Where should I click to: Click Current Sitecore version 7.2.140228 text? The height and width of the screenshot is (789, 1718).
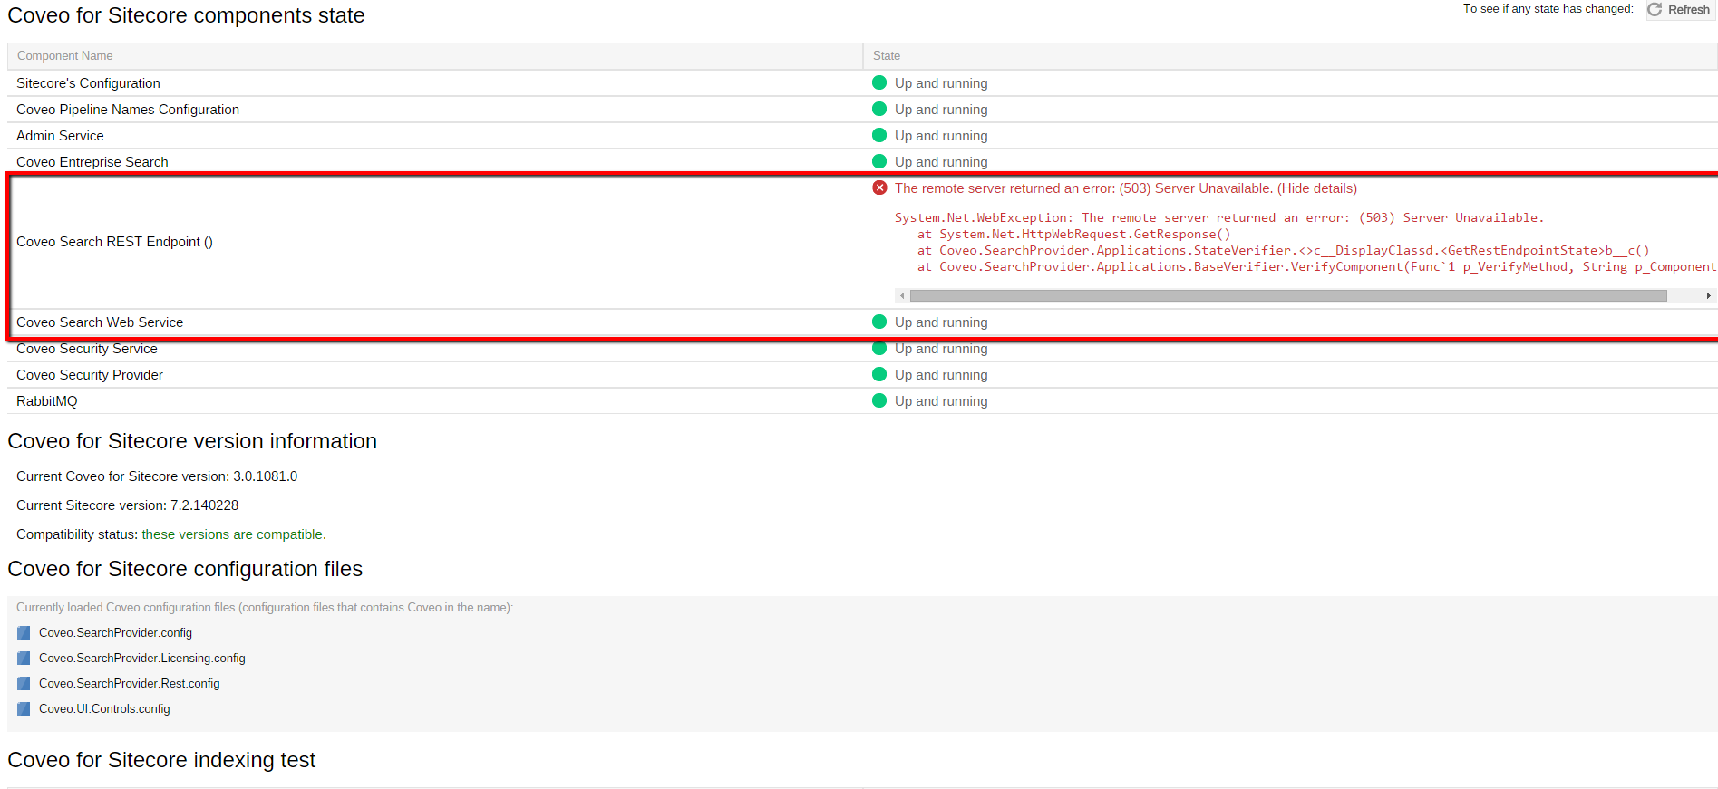point(128,505)
